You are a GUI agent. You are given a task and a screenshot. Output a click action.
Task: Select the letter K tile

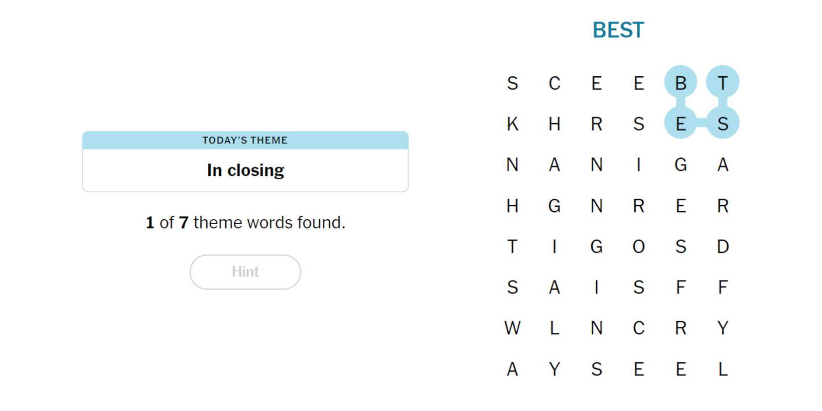[x=512, y=124]
